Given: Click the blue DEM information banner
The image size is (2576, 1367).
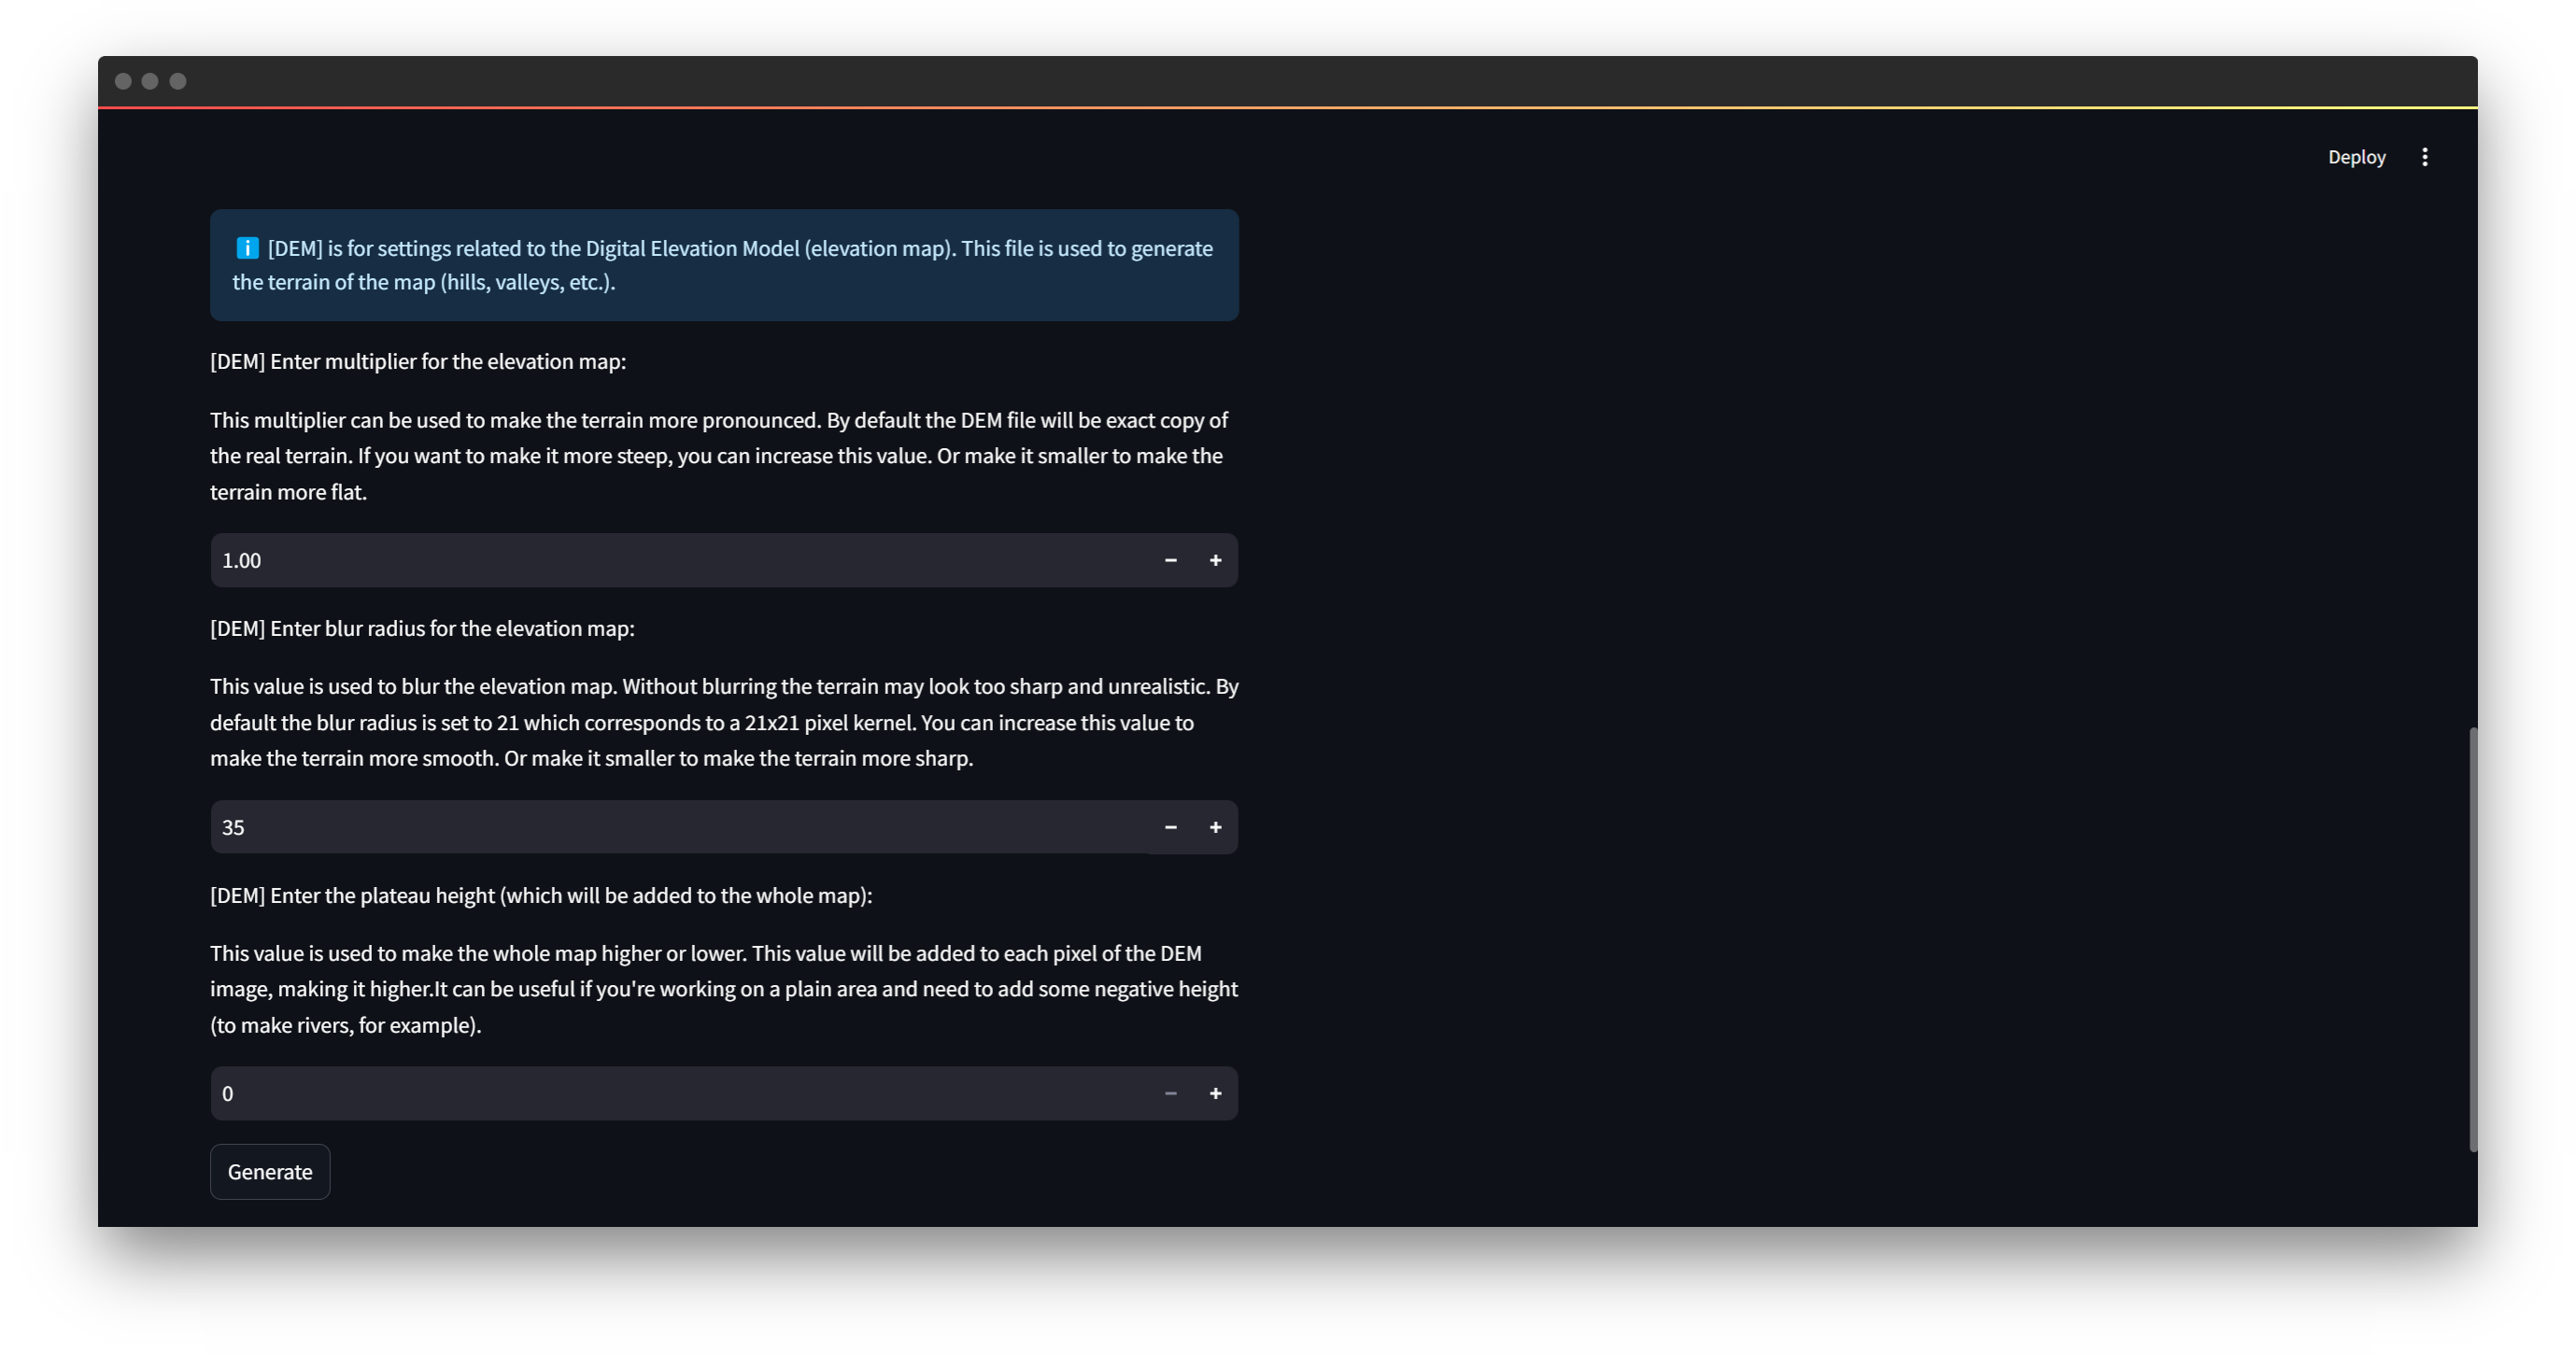Looking at the screenshot, I should [x=724, y=265].
